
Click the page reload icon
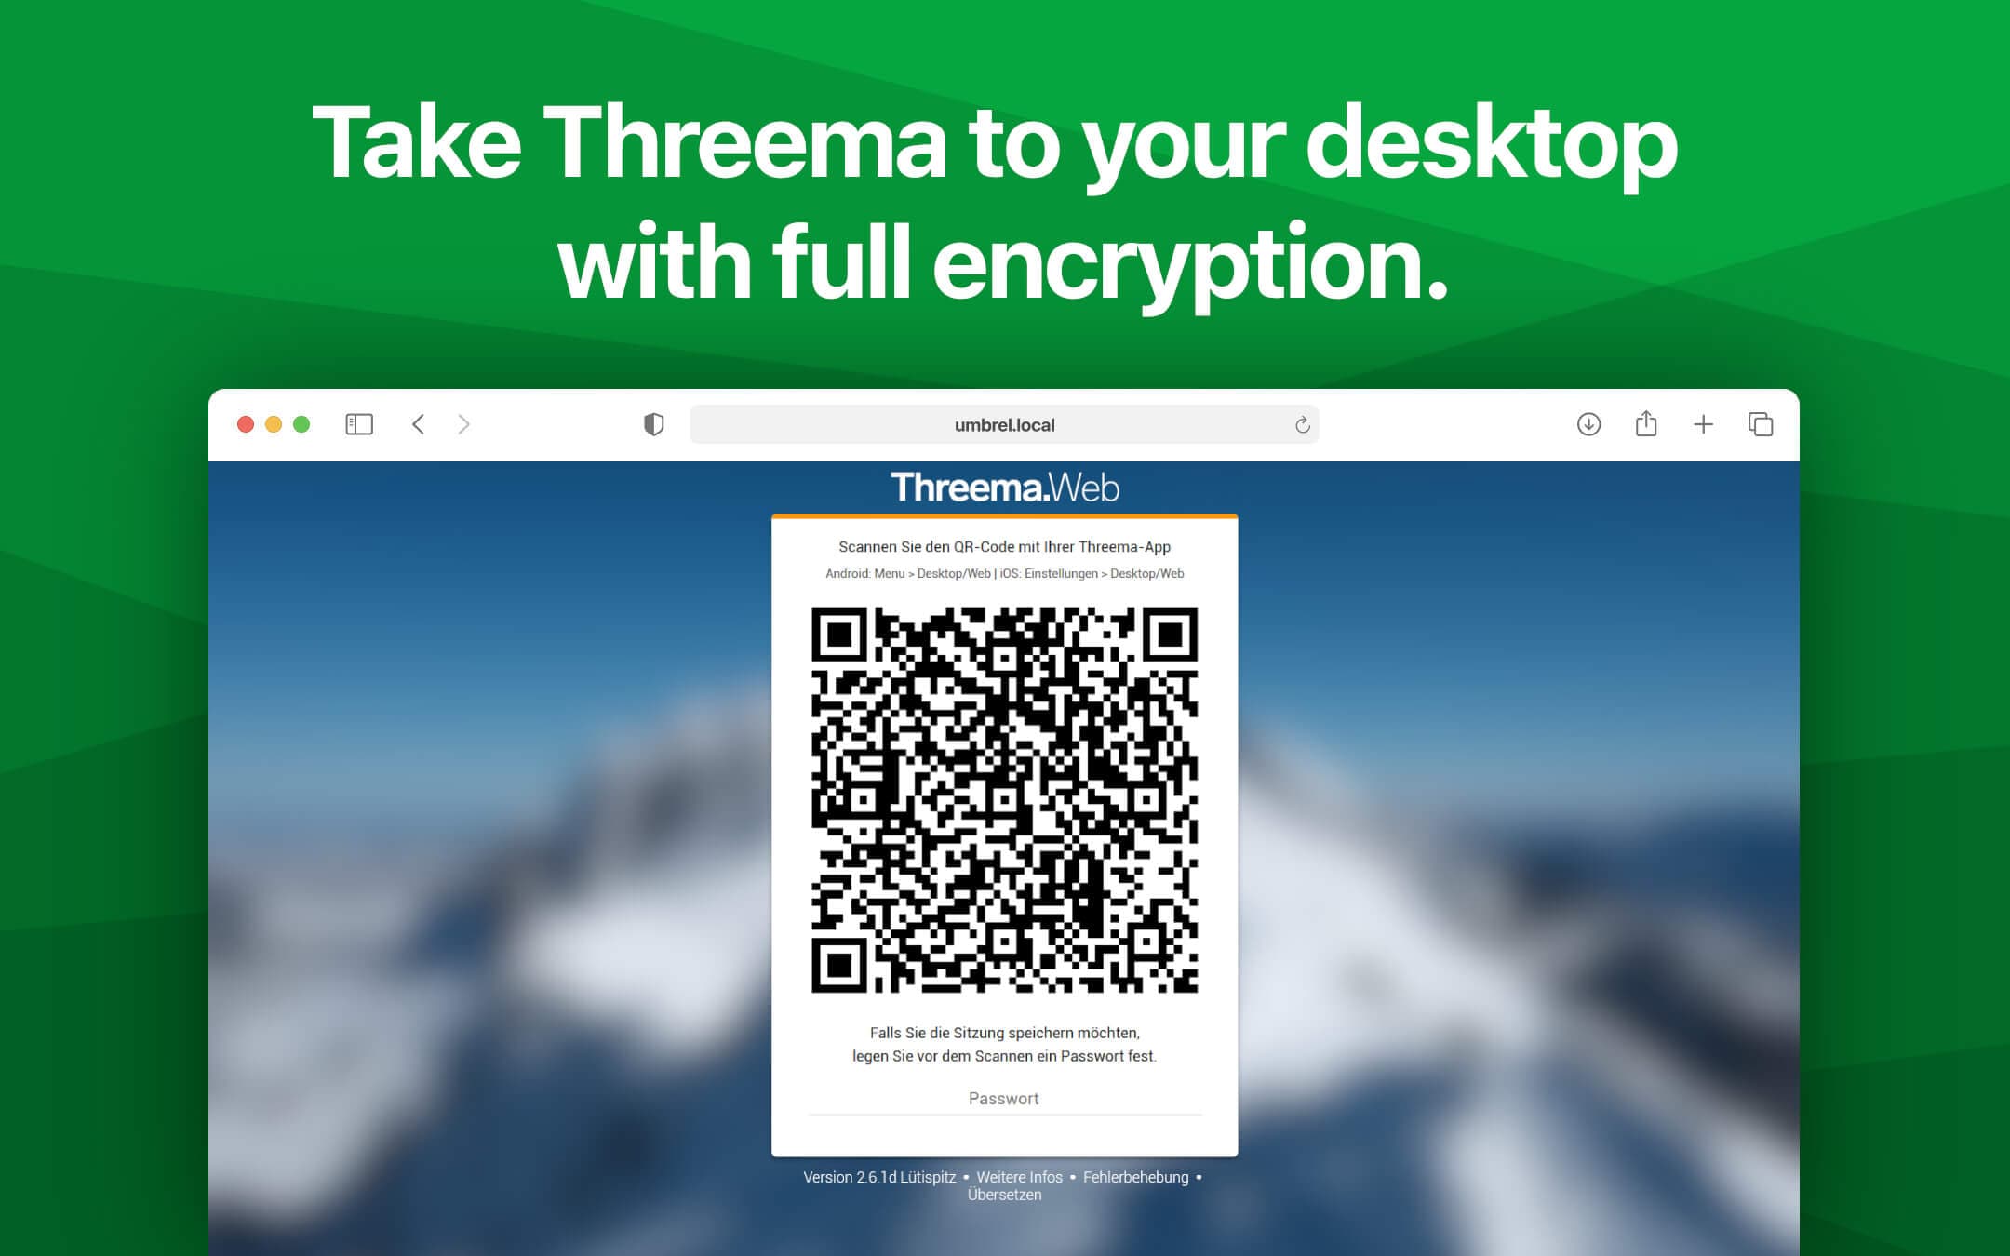1299,424
